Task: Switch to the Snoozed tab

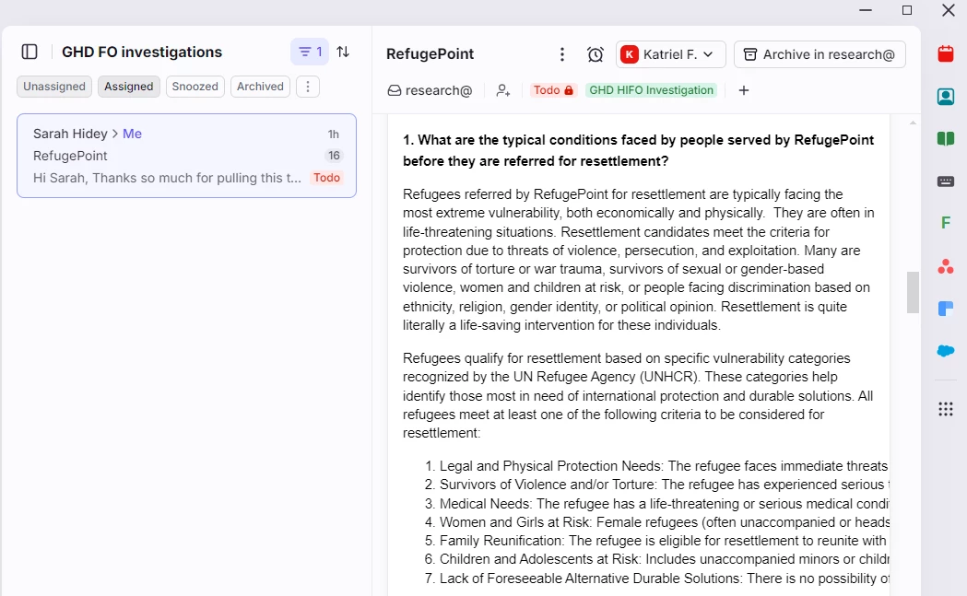Action: [x=195, y=87]
